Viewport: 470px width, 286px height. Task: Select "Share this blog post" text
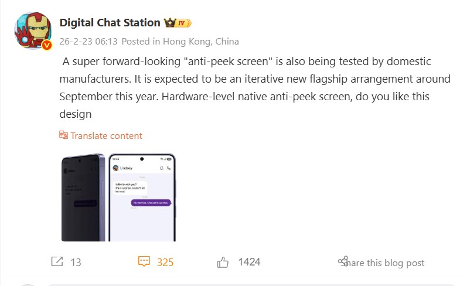click(387, 263)
